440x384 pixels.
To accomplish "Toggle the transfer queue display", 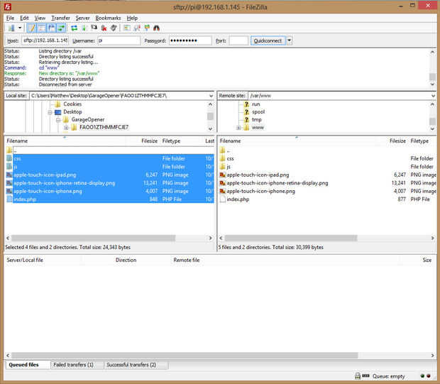I will [x=62, y=28].
